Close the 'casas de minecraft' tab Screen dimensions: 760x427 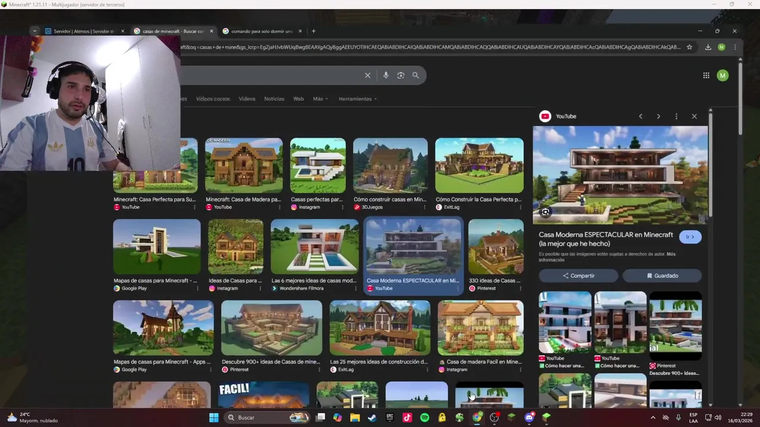[211, 31]
